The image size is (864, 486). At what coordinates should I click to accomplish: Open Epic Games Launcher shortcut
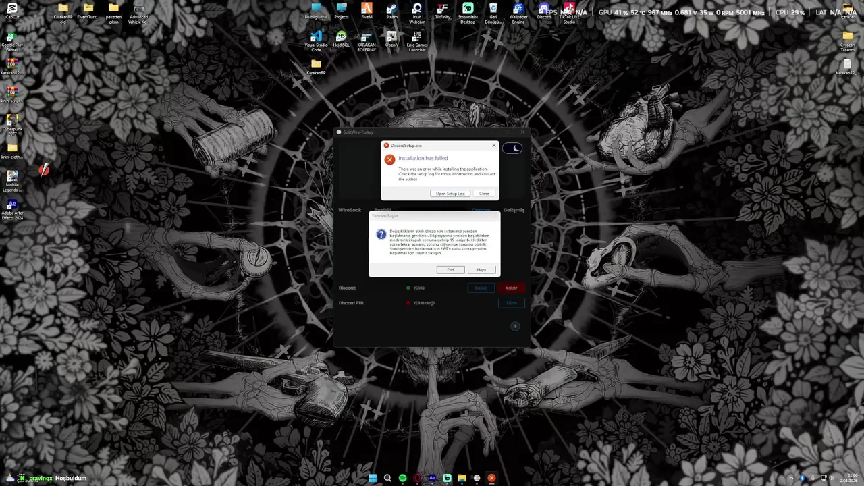click(417, 40)
